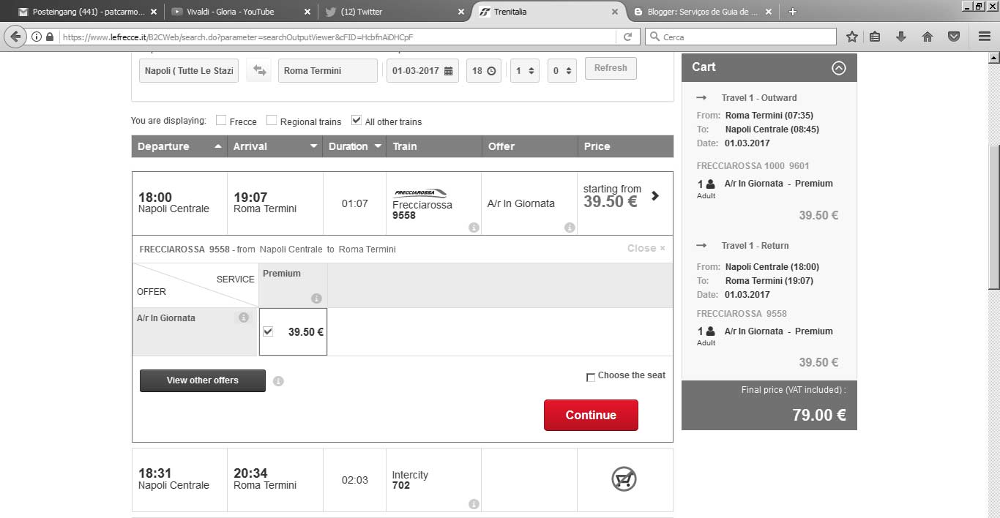Screen dimensions: 1000x518
Task: Sort the results by Duration column
Action: coord(355,146)
